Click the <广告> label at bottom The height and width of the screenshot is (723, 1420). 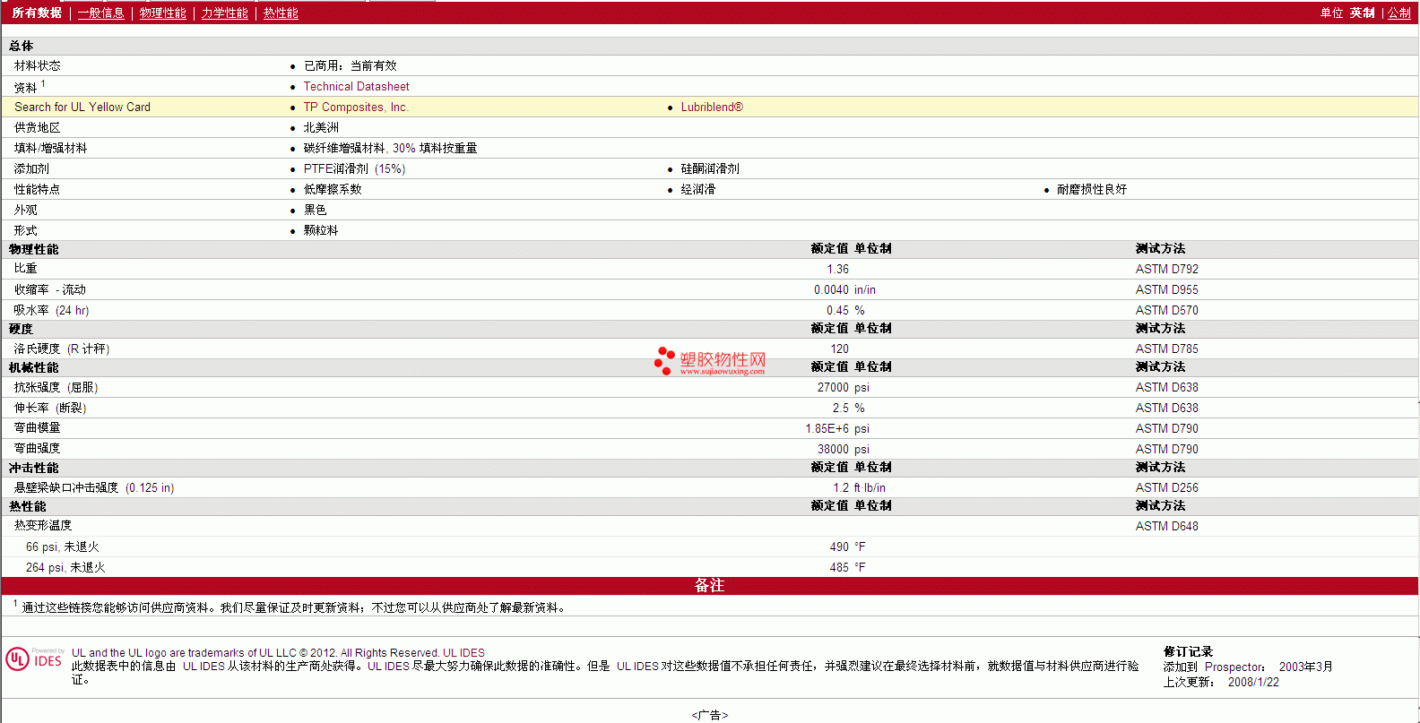click(x=710, y=715)
